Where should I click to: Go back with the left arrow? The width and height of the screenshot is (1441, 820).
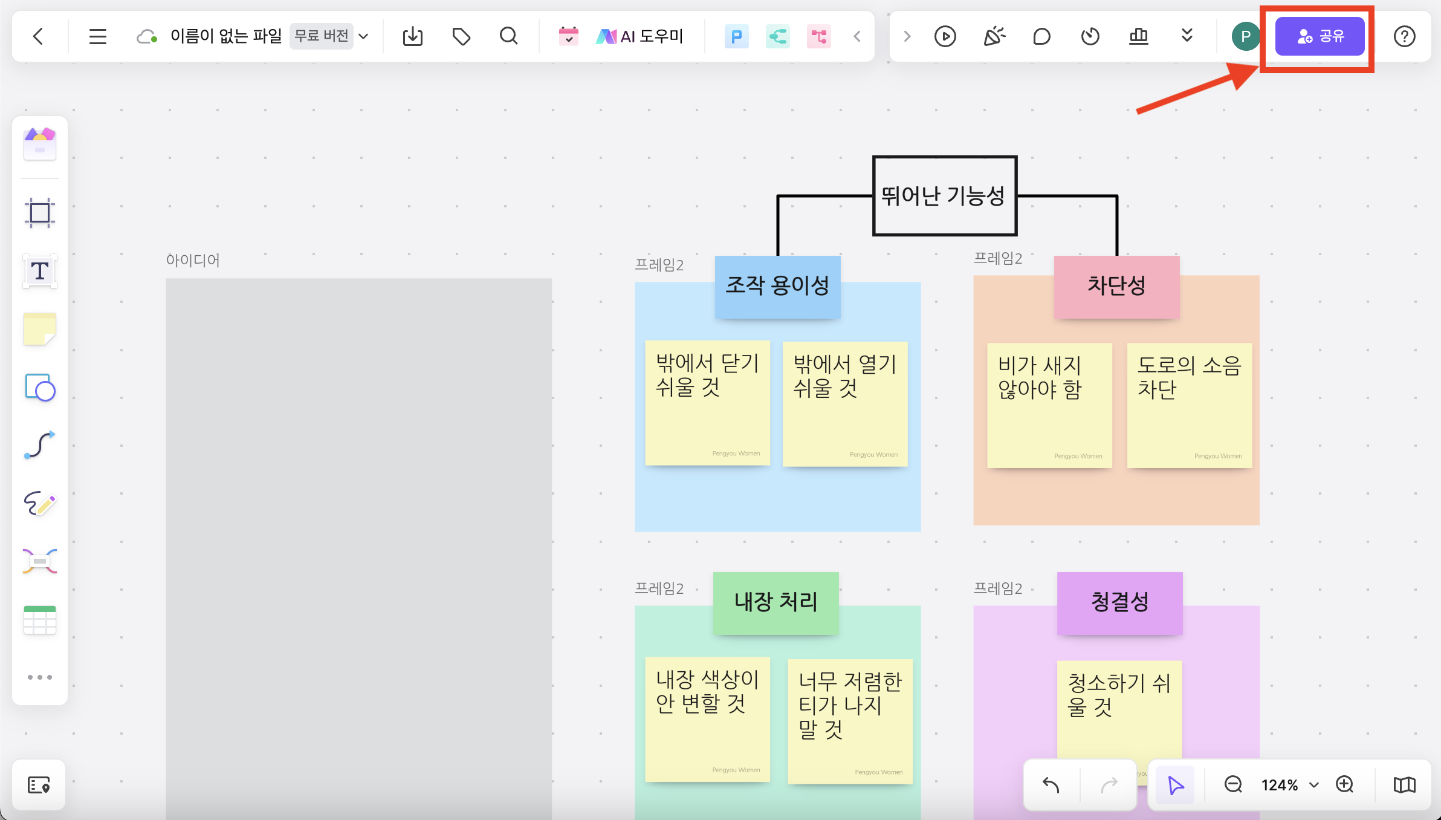tap(38, 36)
